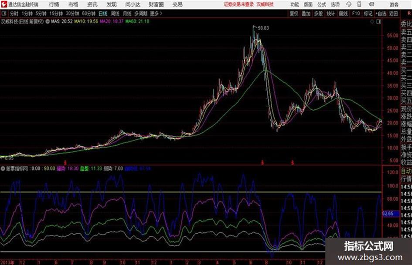Switch to 60分钟 period
Image resolution: width=412 pixels, height=265 pixels.
[89, 13]
